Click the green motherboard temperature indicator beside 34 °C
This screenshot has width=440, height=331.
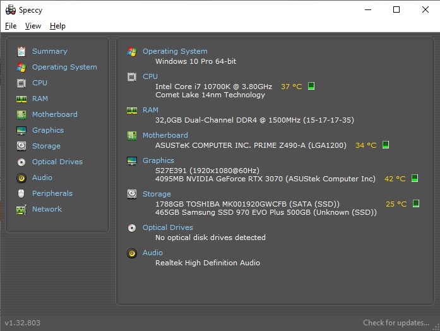386,145
